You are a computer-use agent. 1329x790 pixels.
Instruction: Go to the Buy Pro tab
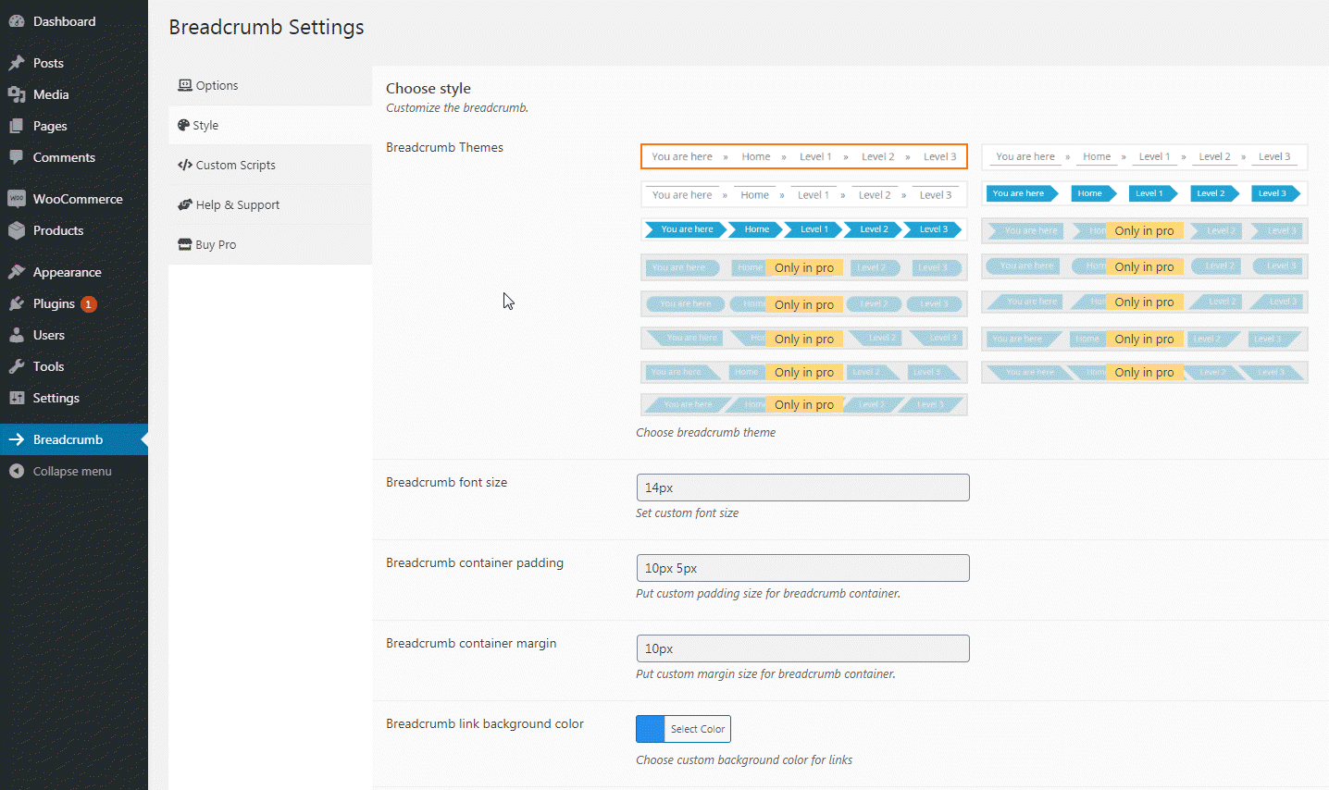coord(215,244)
